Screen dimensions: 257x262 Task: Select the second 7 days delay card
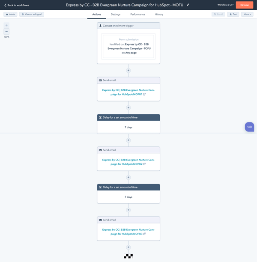tap(128, 194)
